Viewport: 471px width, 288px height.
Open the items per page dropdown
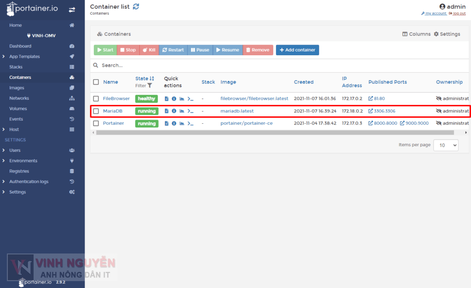[446, 145]
